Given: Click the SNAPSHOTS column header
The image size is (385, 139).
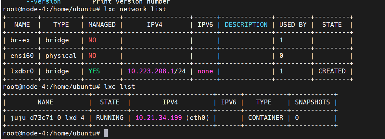Looking at the screenshot, I should click(312, 102).
